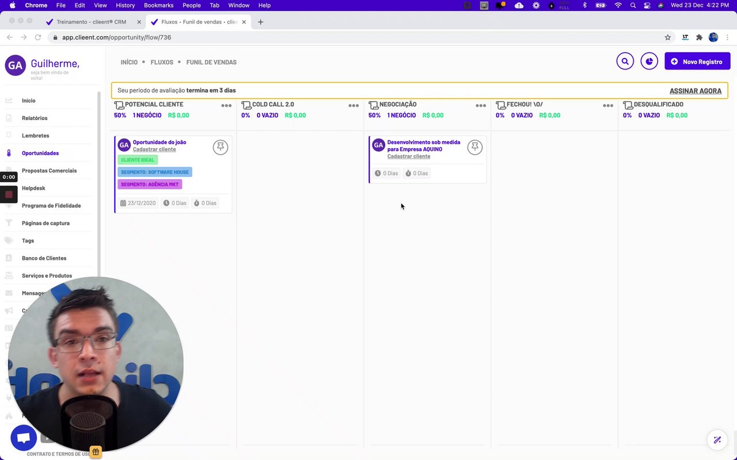This screenshot has width=737, height=460.
Task: Click the Novo Registro button
Action: coord(697,62)
